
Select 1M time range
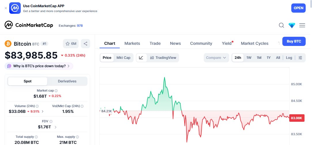259,58
